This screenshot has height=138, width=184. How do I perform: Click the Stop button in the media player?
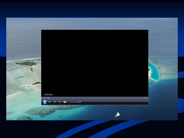50,102
